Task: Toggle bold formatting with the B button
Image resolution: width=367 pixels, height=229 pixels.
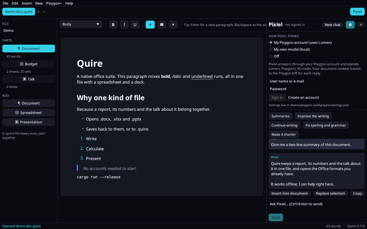Action: tap(113, 25)
